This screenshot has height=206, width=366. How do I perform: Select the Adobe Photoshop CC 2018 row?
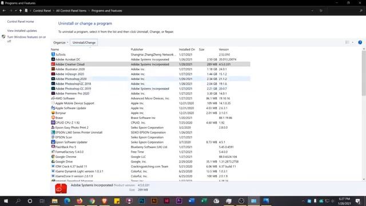(150, 84)
